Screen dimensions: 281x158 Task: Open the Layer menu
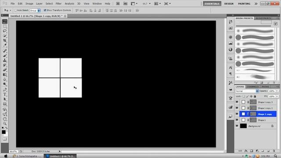[x=39, y=4]
